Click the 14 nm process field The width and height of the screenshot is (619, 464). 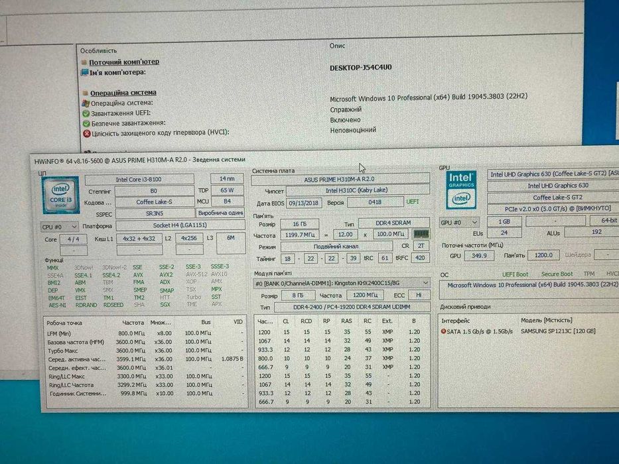[x=227, y=179]
